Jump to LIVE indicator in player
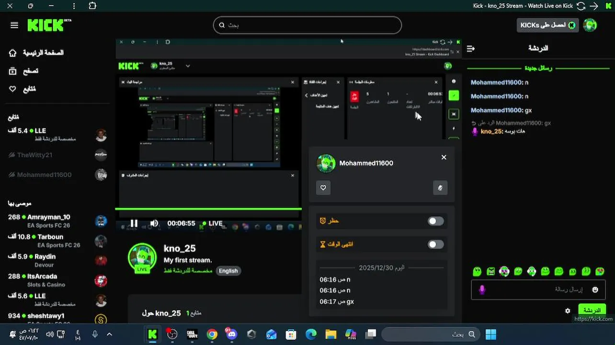This screenshot has width=615, height=345. [x=213, y=223]
